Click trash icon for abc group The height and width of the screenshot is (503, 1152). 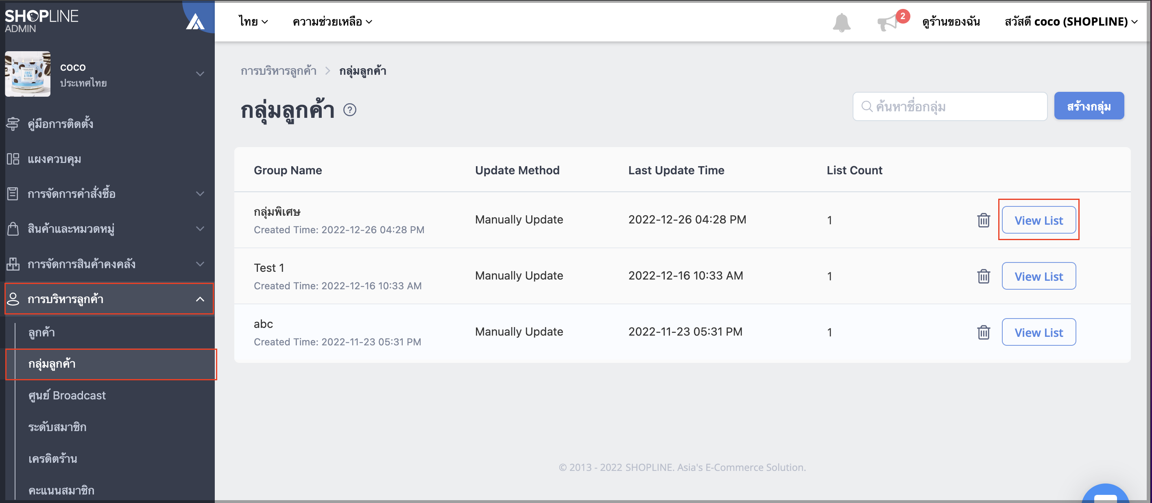coord(983,332)
